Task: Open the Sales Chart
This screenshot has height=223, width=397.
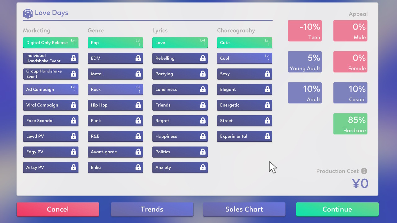Action: (x=244, y=209)
